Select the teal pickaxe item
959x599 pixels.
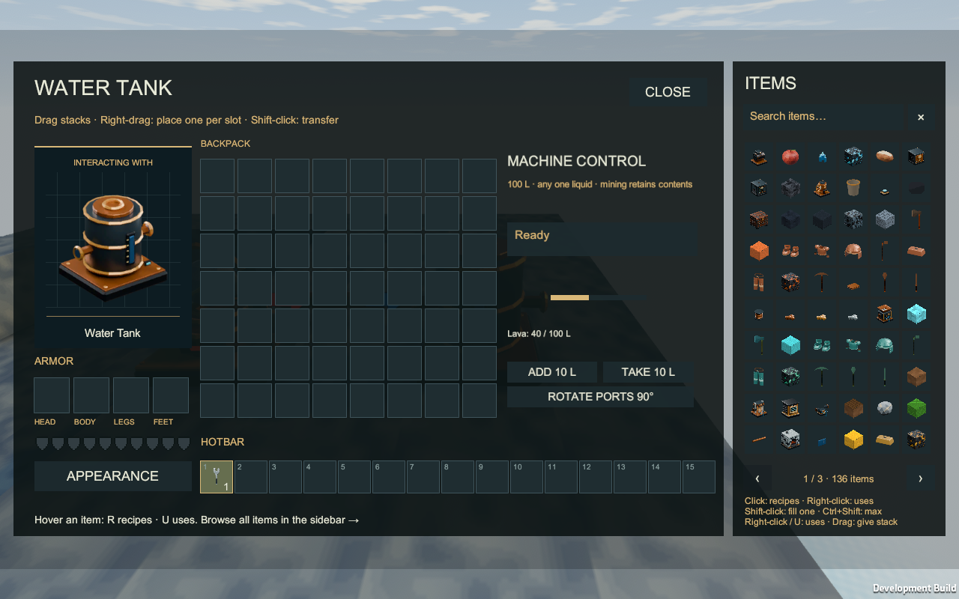click(822, 377)
